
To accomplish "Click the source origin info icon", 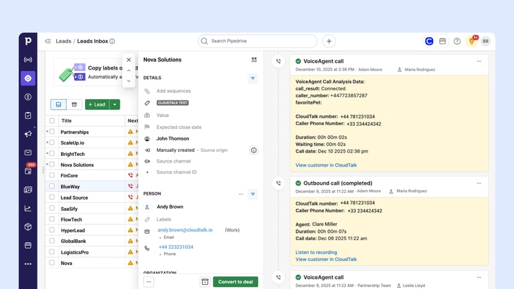I will [254, 150].
